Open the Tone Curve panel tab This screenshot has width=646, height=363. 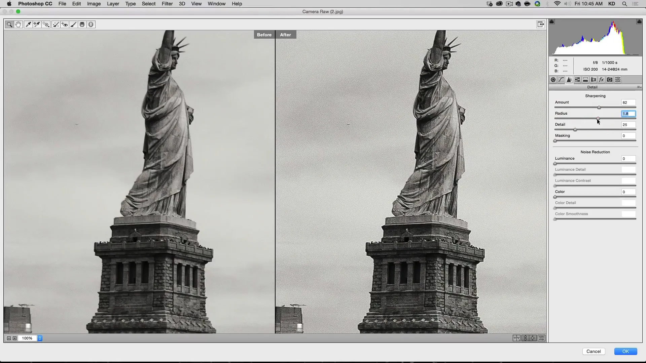(561, 80)
